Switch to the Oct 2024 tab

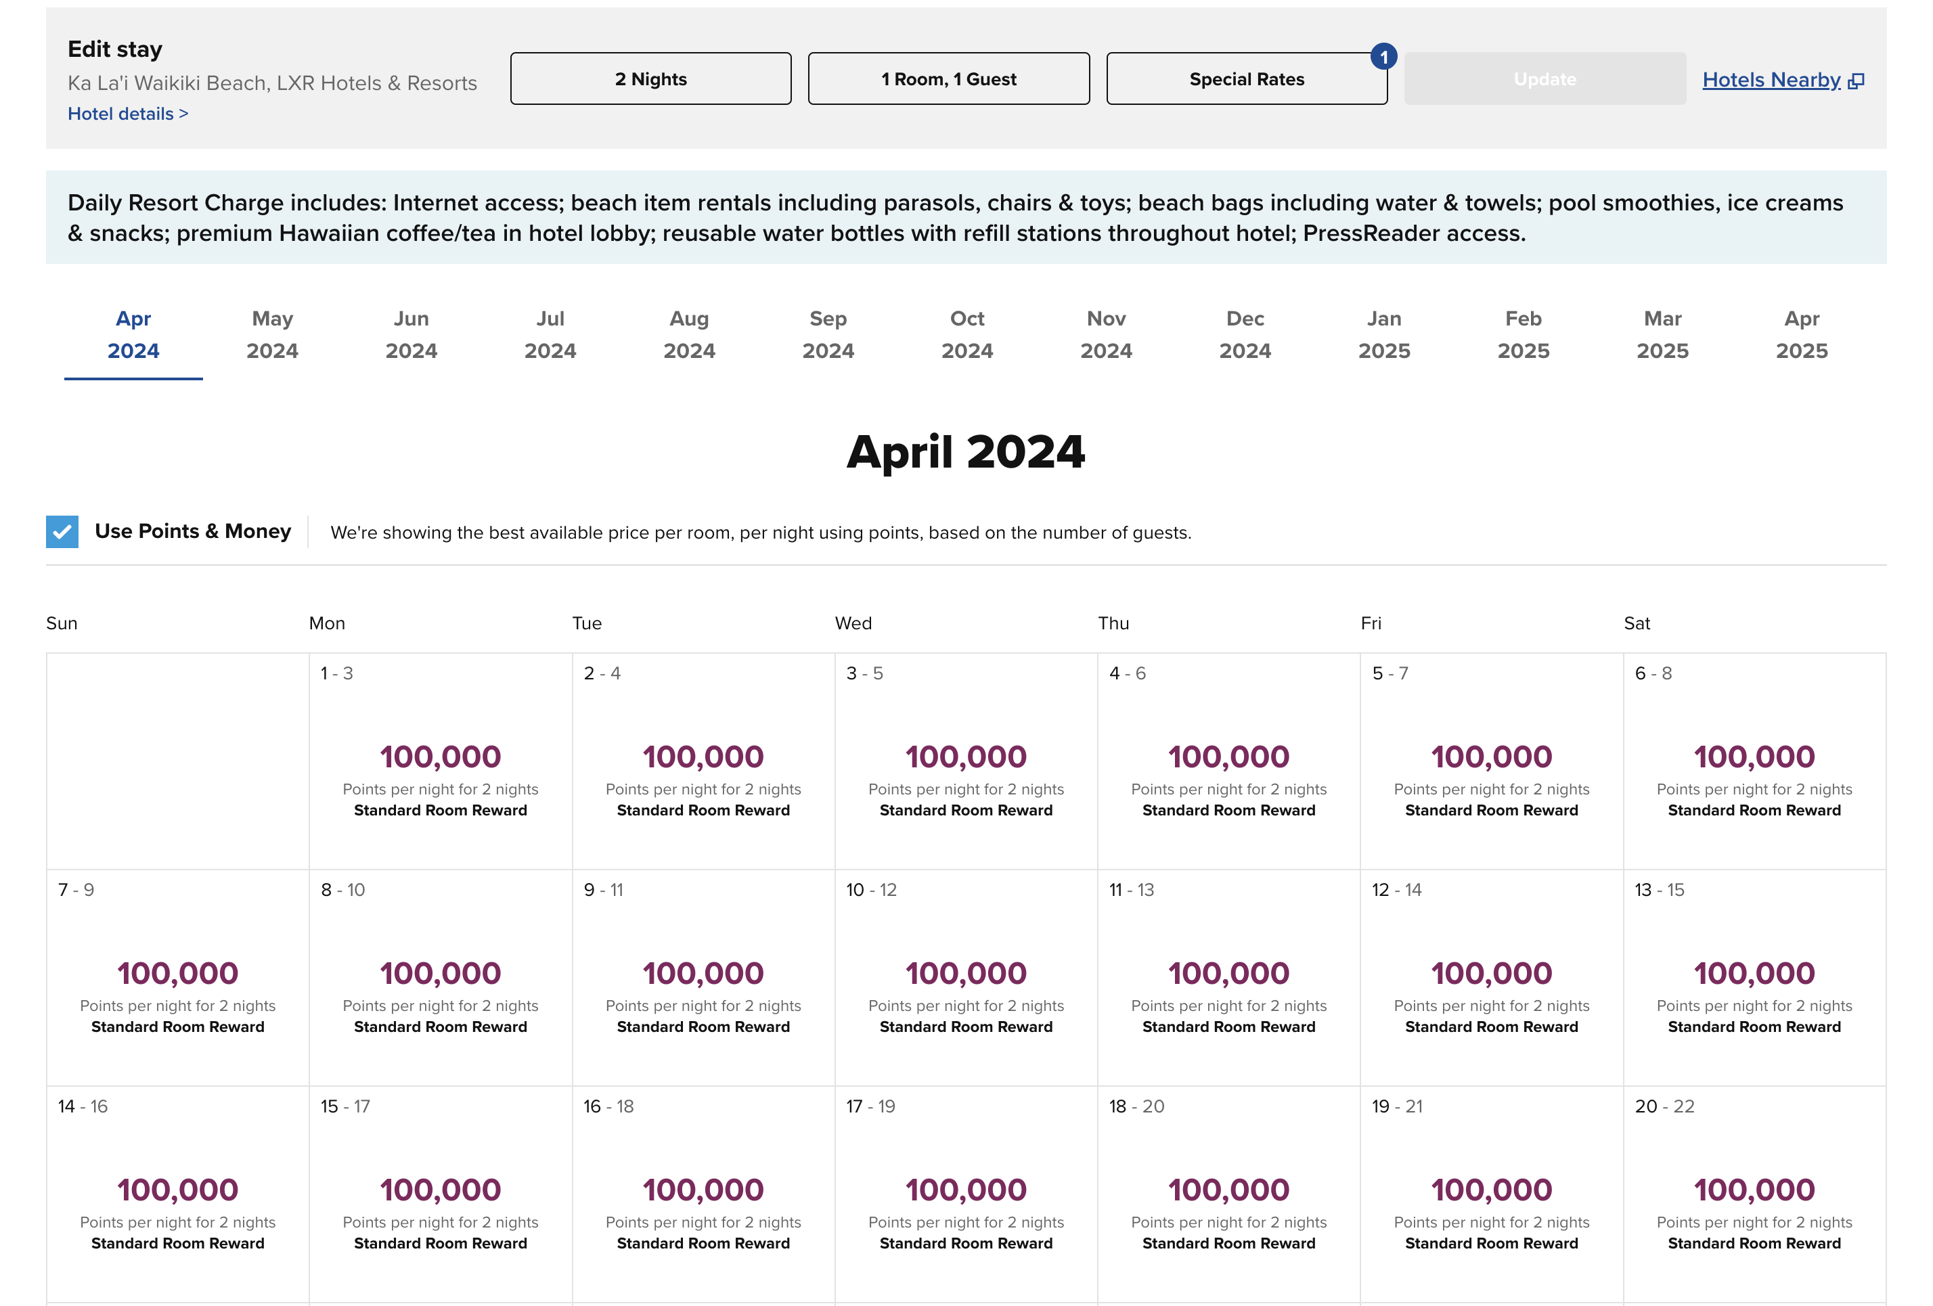coord(966,334)
